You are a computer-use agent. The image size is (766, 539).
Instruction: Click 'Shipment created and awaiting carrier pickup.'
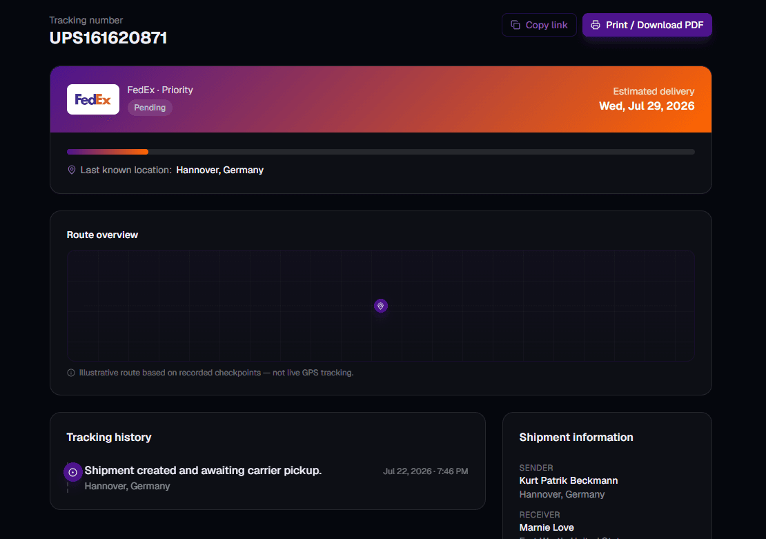(x=203, y=471)
